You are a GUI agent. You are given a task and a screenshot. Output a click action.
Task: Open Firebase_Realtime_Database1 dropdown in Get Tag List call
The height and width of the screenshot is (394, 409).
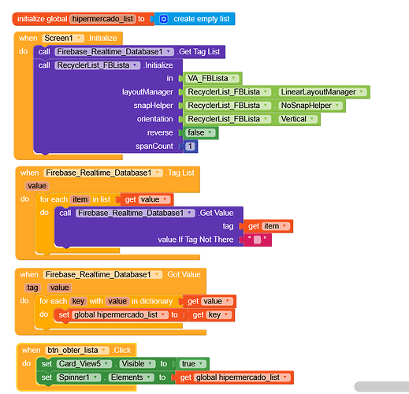114,52
